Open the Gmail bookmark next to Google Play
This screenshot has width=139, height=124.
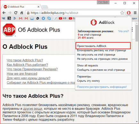20,19
